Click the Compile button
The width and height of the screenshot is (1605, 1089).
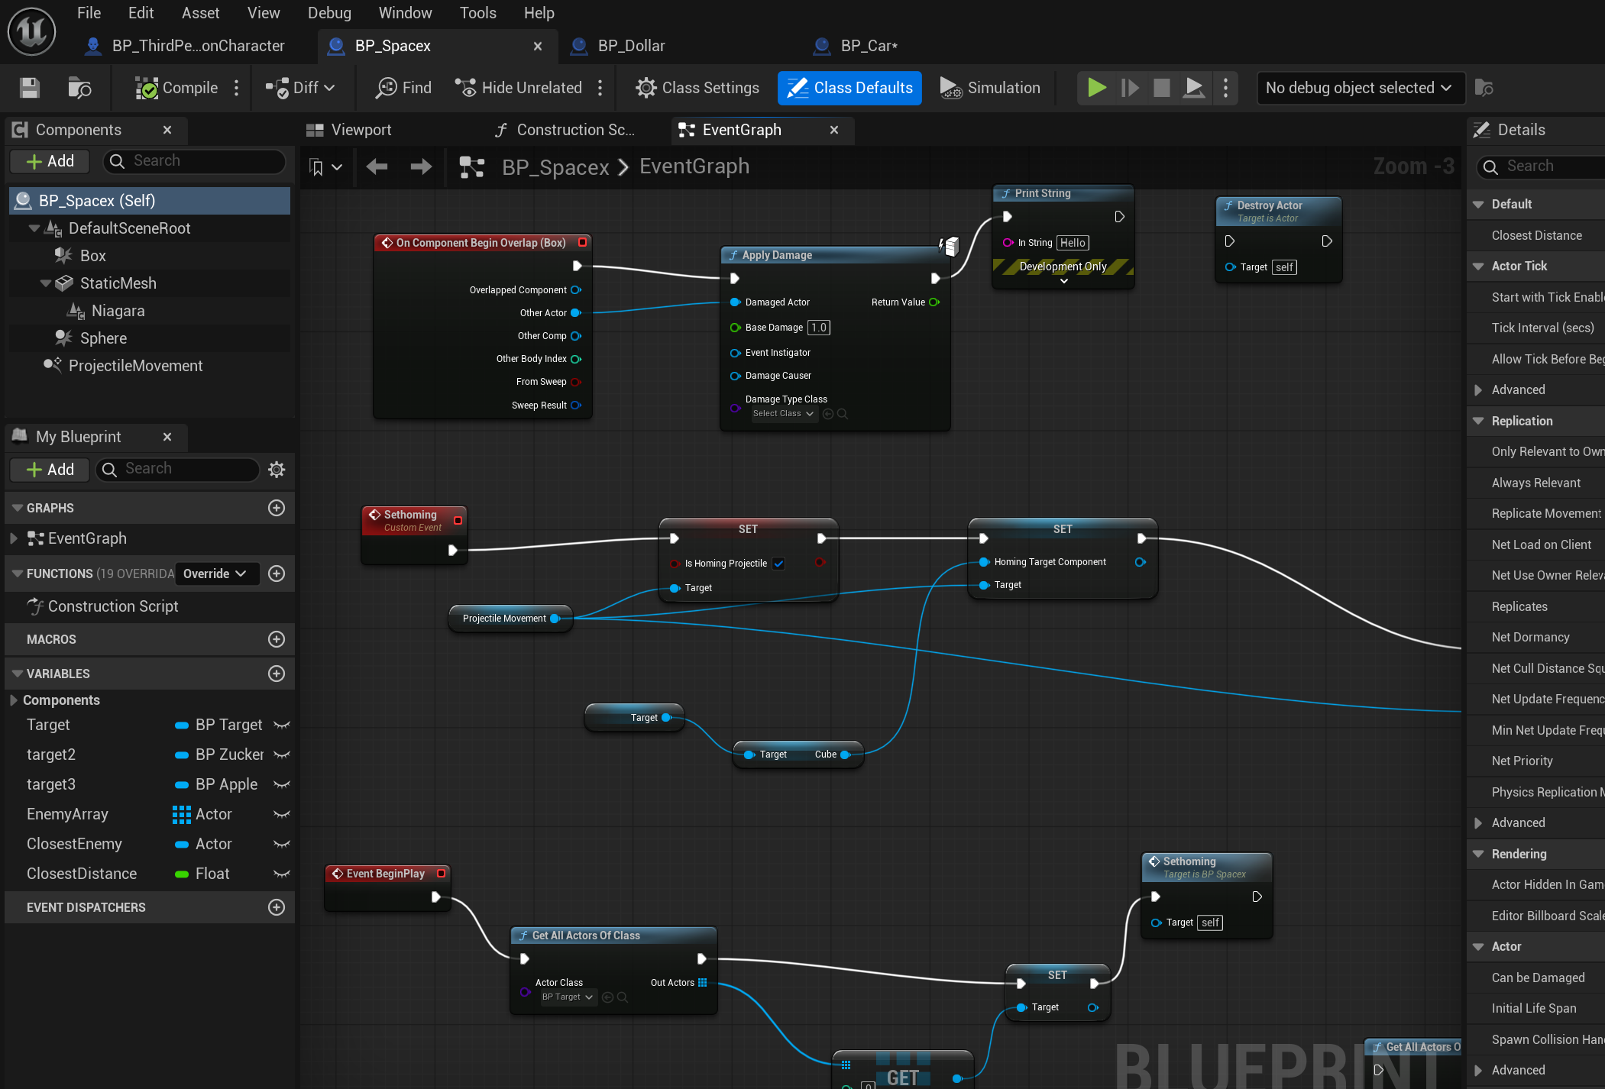pos(177,88)
